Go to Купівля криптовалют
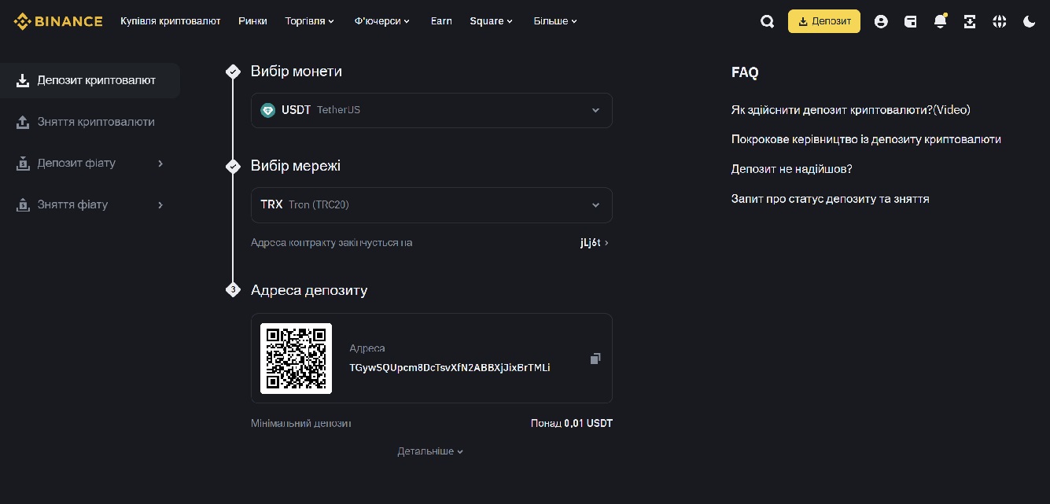The width and height of the screenshot is (1050, 504). tap(171, 21)
